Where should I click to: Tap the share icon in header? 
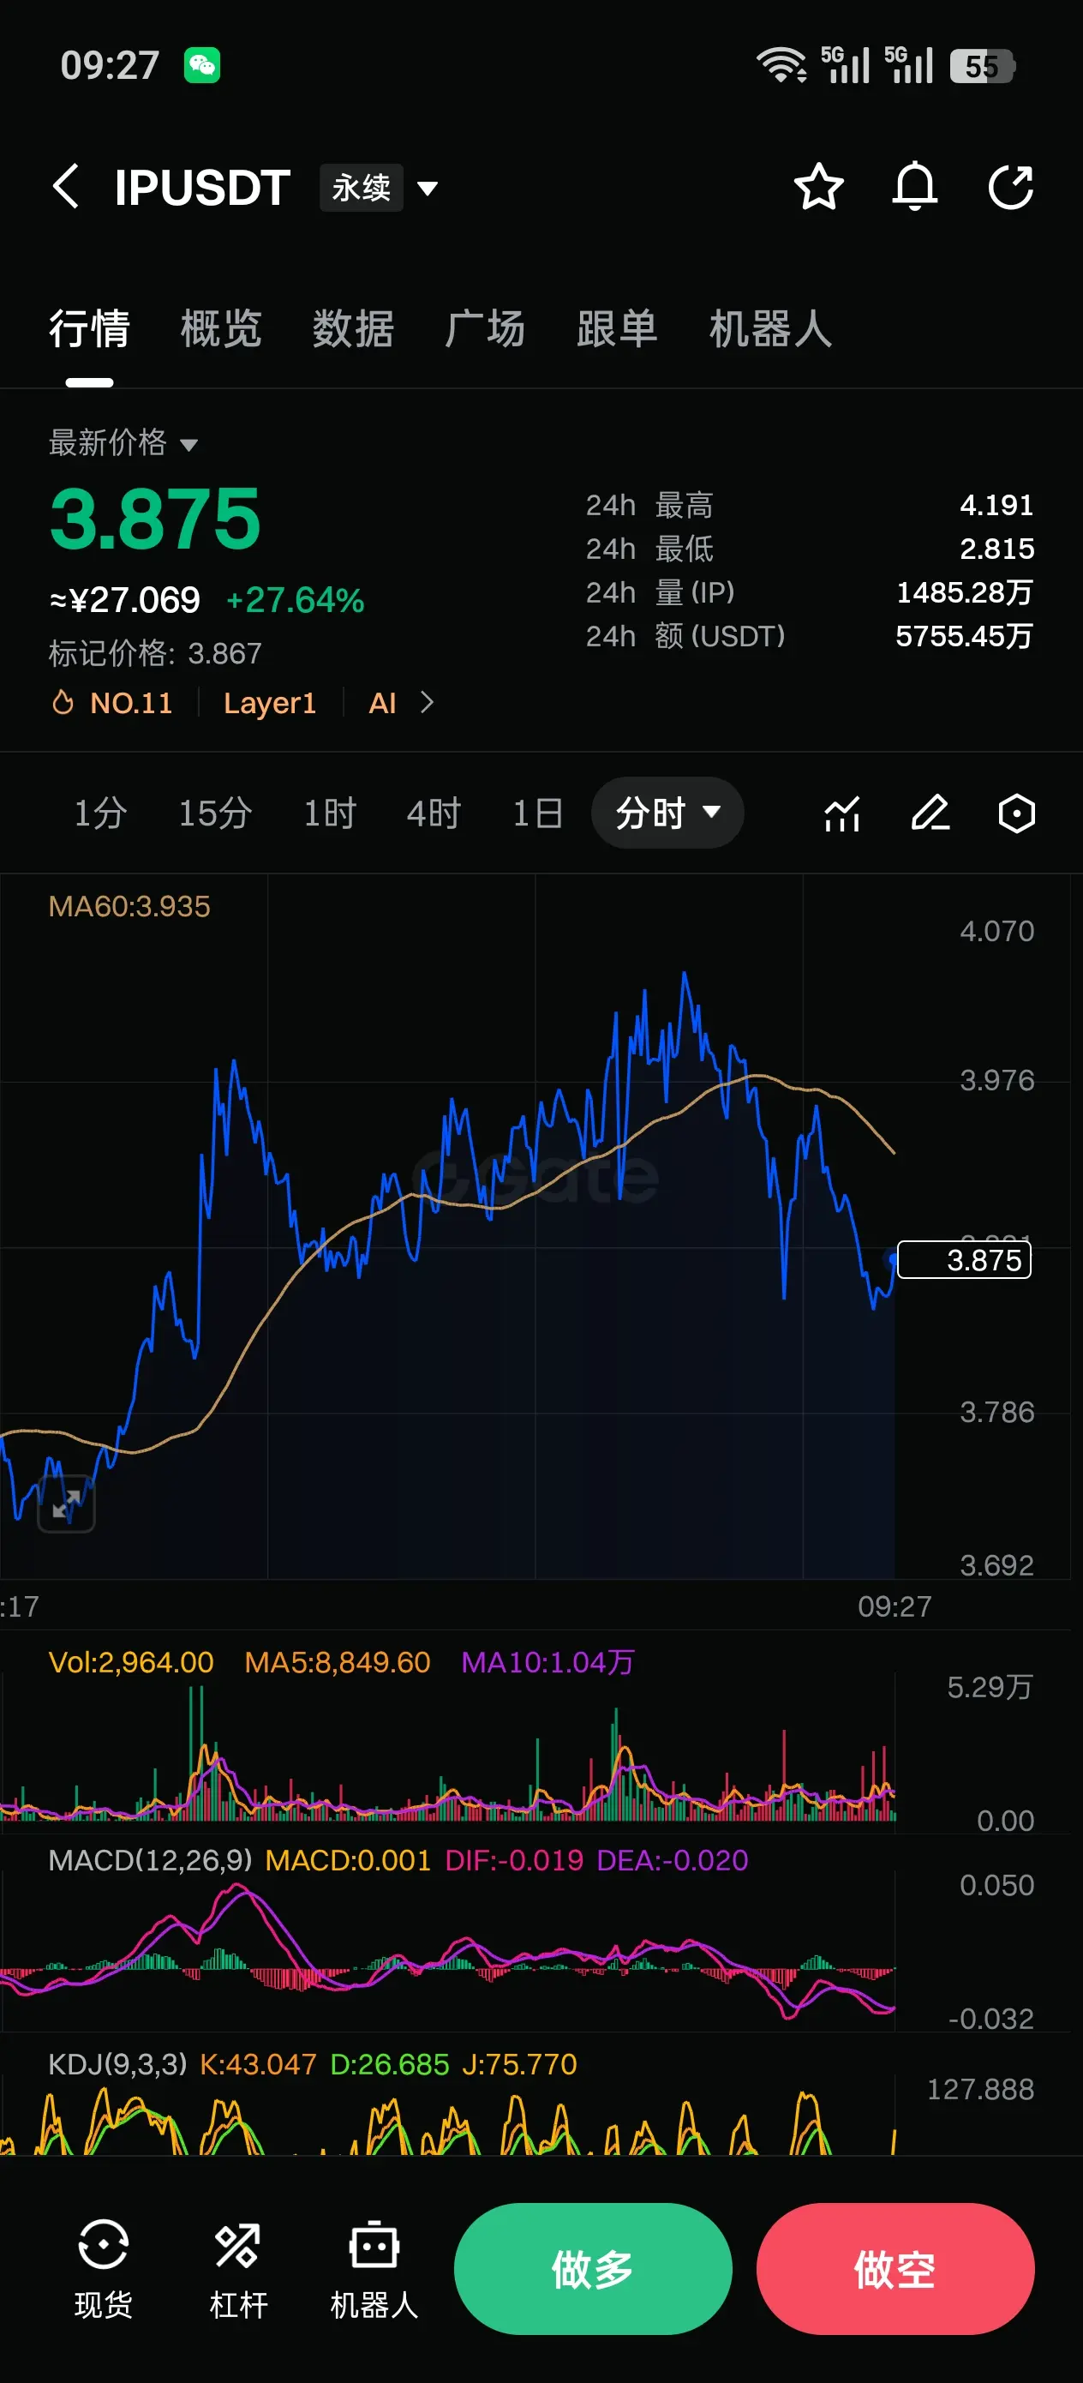click(1011, 187)
